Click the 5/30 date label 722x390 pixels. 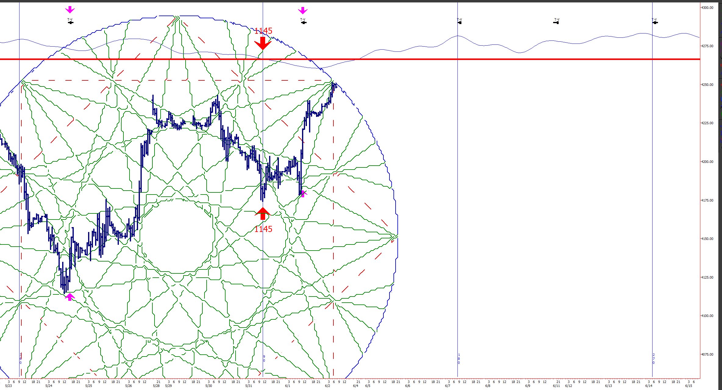208,386
